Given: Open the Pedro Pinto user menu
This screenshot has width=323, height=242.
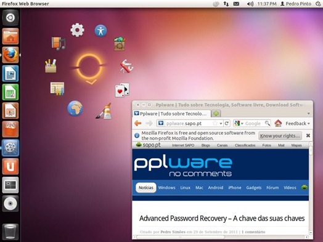Looking at the screenshot, I should [296, 4].
